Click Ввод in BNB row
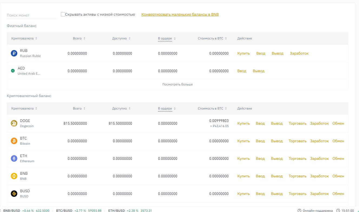 [260, 176]
